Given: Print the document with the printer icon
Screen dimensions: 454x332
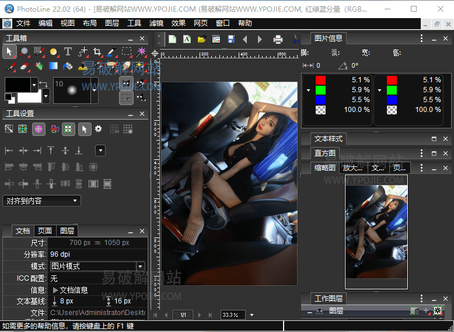Looking at the screenshot, I should click(278, 39).
